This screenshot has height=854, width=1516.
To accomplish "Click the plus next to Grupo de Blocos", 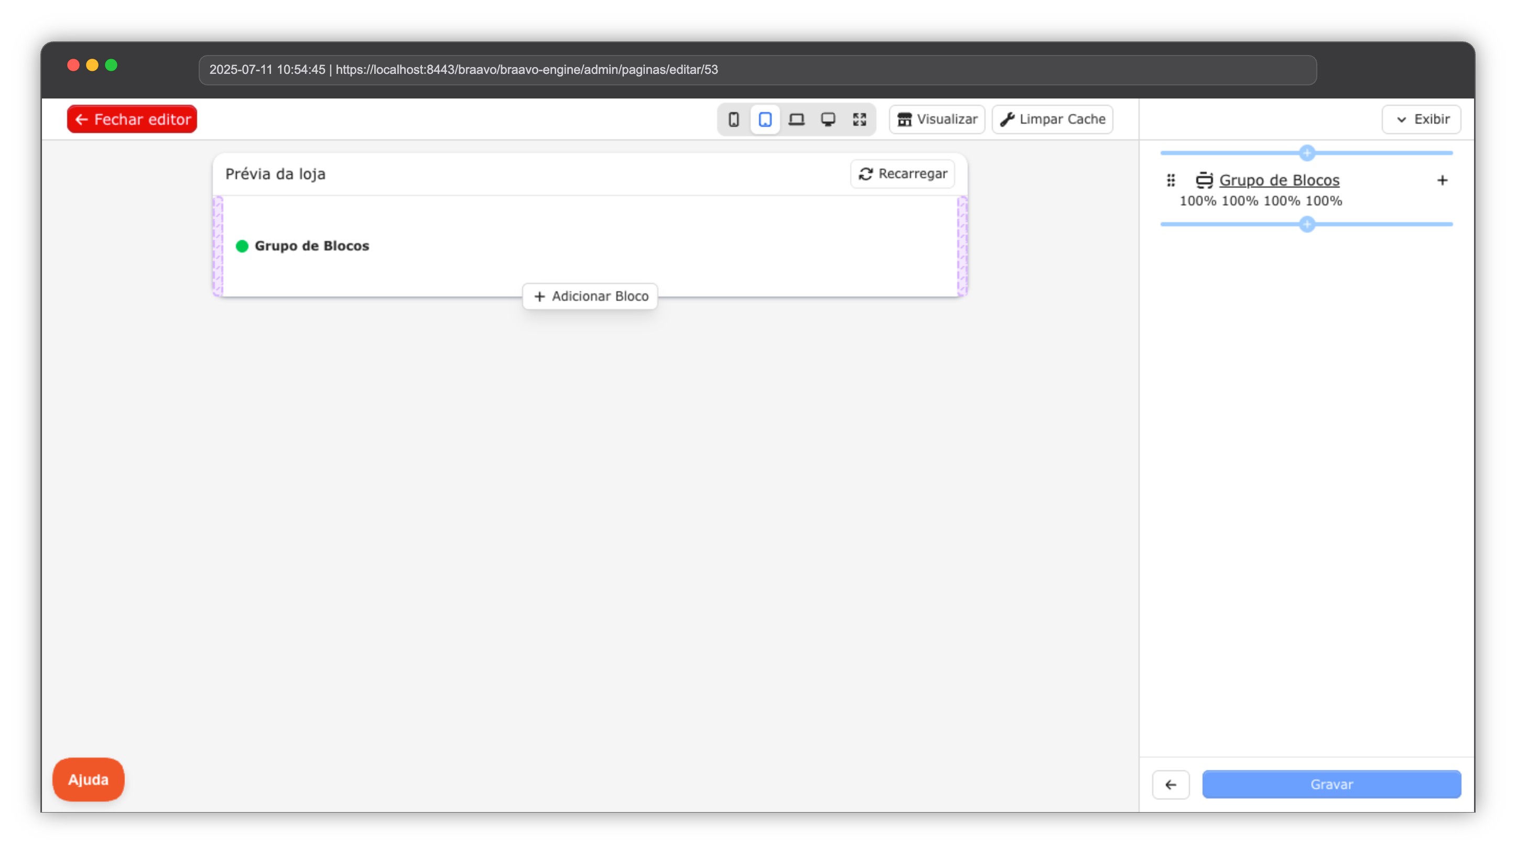I will pos(1442,181).
